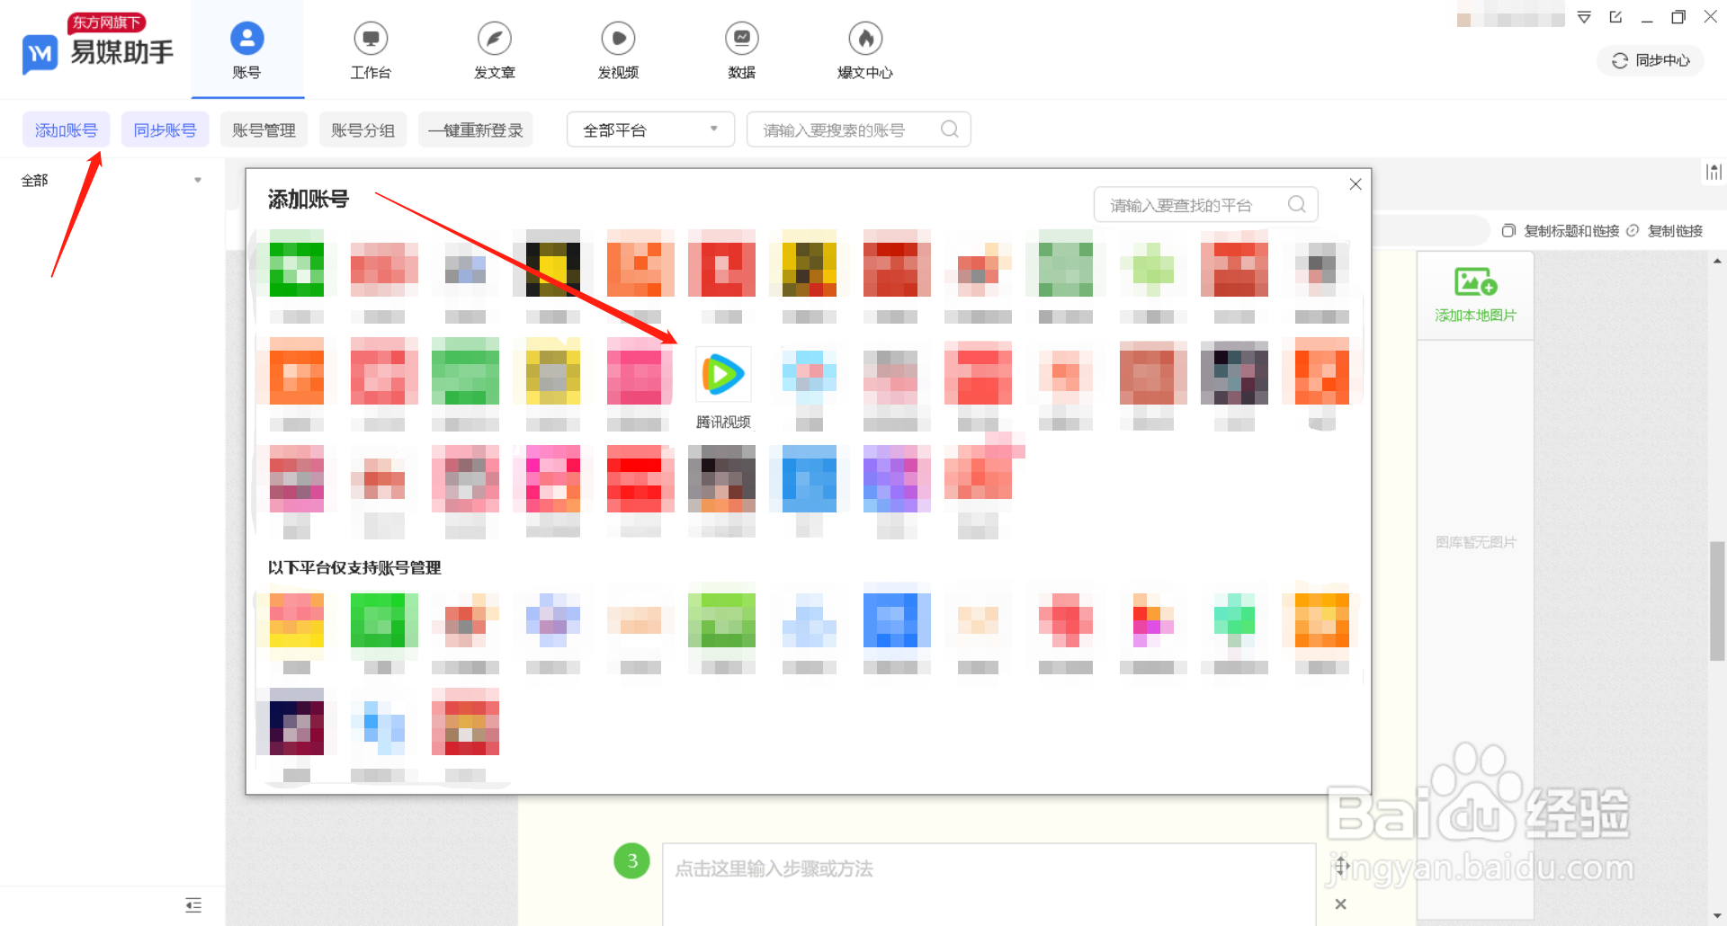Select the 腾讯视频 platform icon
This screenshot has width=1727, height=926.
723,374
